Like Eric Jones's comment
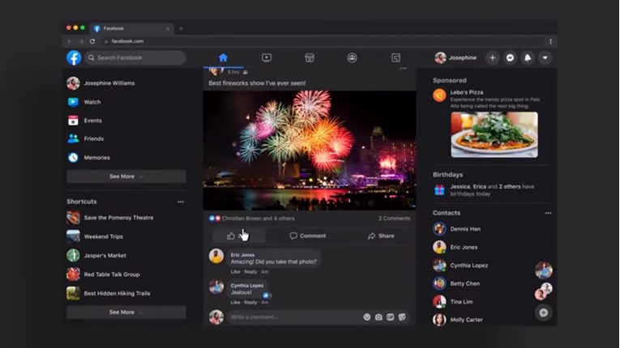 [234, 272]
